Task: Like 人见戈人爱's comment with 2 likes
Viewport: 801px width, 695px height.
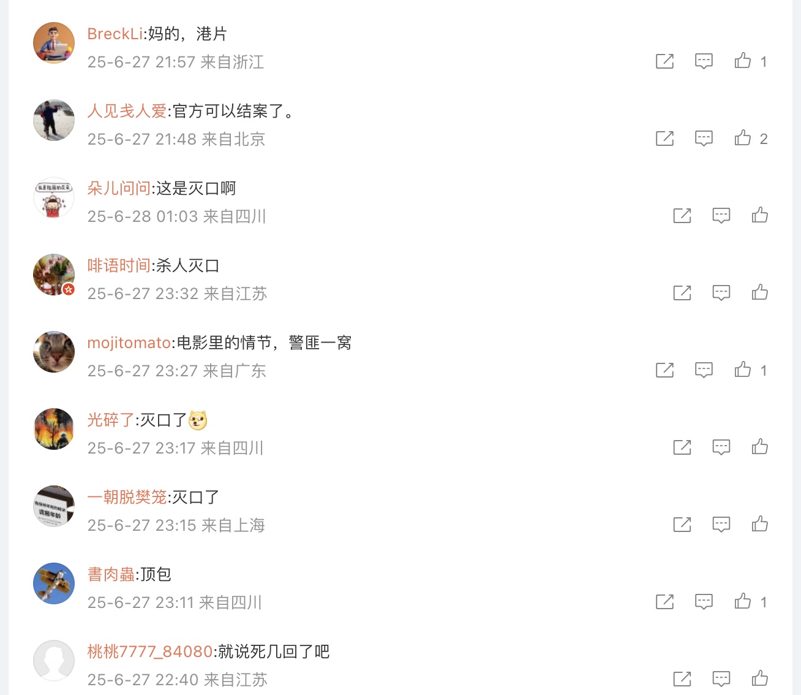Action: point(743,138)
